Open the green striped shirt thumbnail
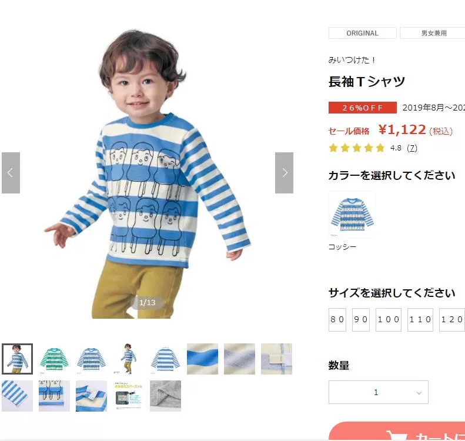 [x=54, y=359]
